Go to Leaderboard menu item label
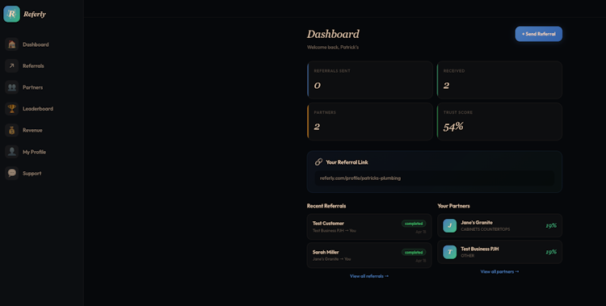Image resolution: width=606 pixels, height=306 pixels. coord(38,108)
